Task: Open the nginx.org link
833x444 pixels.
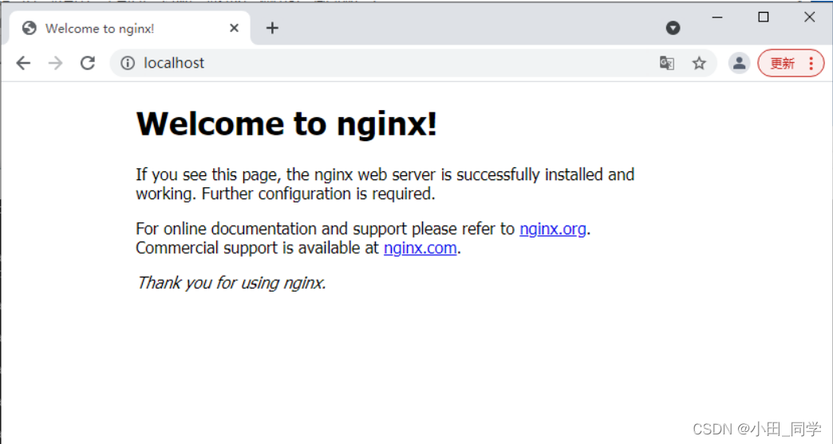Action: [x=552, y=229]
